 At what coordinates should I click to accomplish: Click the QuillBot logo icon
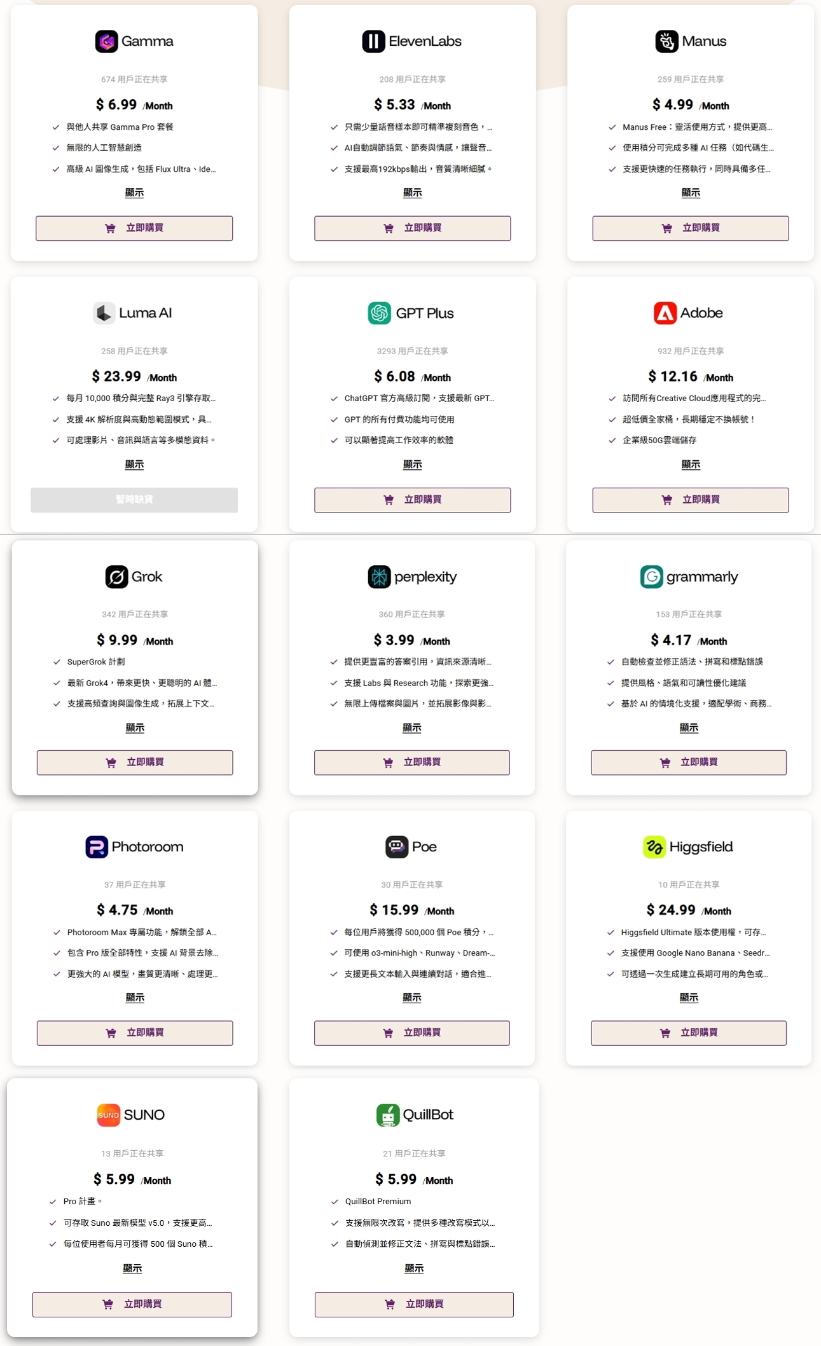click(388, 1115)
